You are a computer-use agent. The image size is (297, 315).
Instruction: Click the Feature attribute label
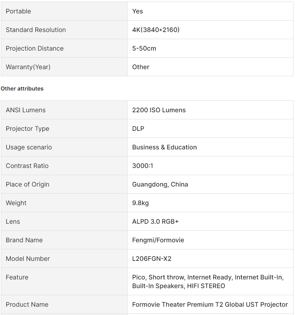(17, 277)
